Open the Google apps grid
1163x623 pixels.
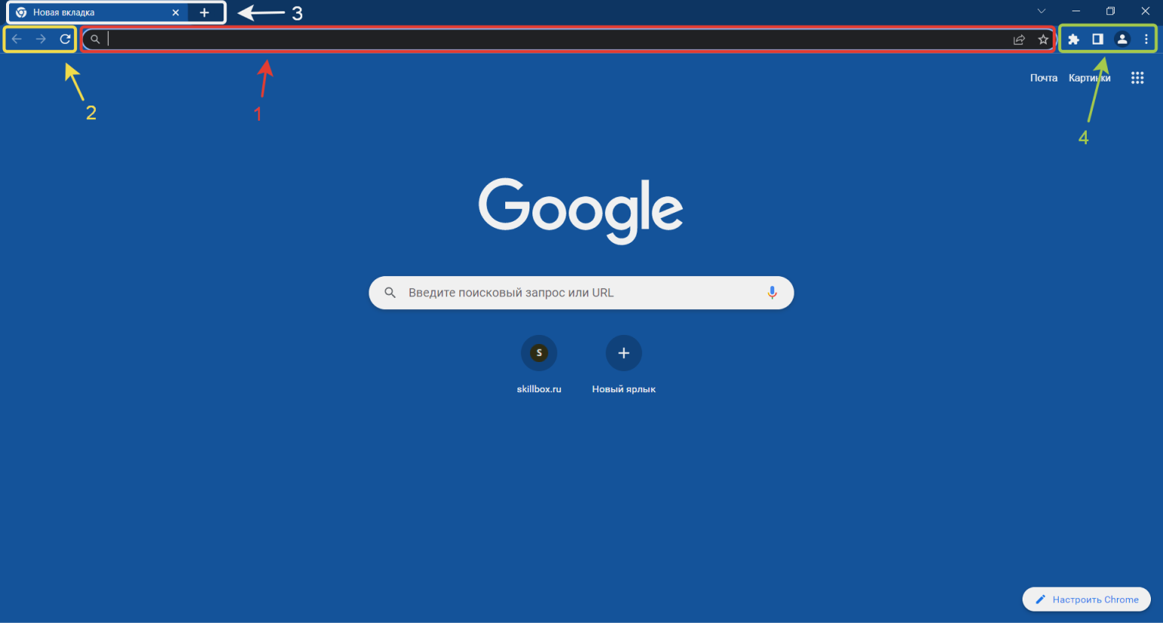coord(1137,78)
